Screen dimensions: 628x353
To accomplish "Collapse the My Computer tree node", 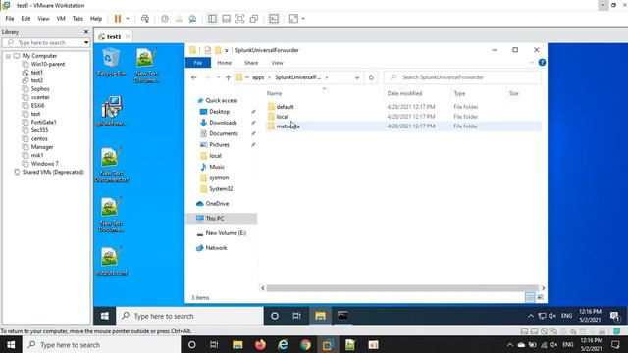I will (x=8, y=56).
